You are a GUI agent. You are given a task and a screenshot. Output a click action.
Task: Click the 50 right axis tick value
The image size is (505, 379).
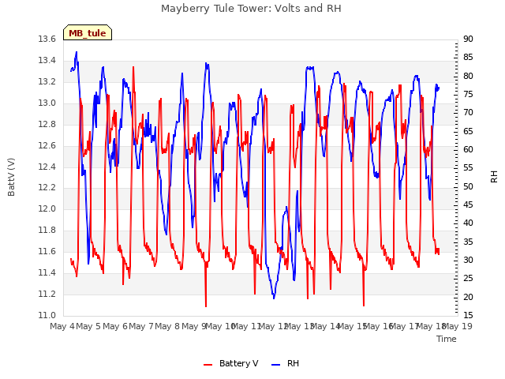468,187
